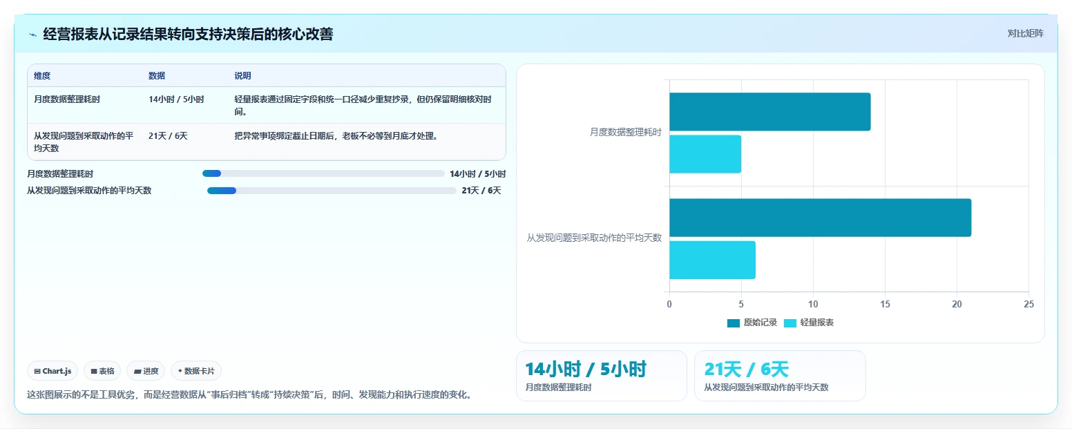Toggle the 原始记录 legend swatch in the chart
The height and width of the screenshot is (429, 1072).
(x=734, y=323)
